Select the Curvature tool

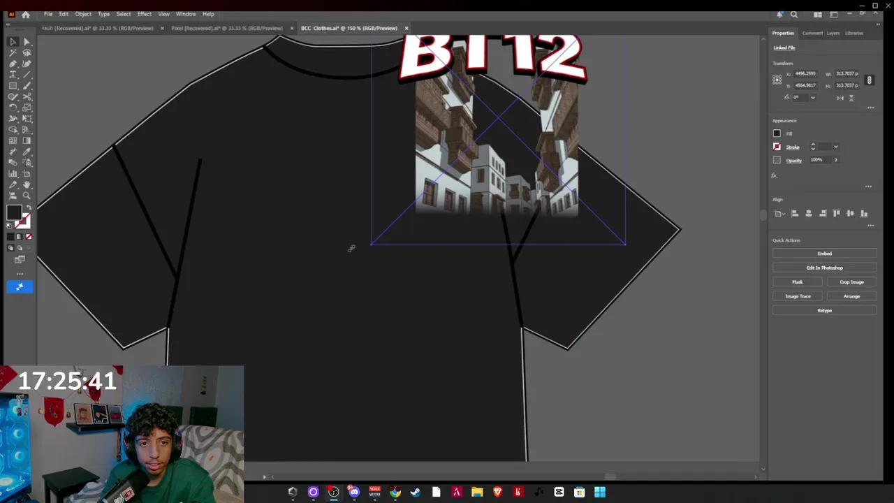coord(27,63)
